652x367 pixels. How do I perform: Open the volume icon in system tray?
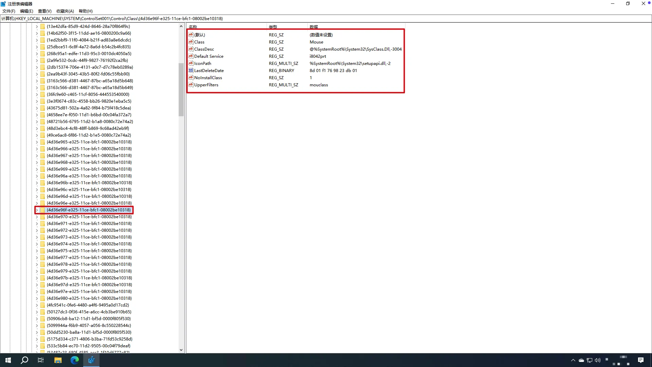coord(598,360)
